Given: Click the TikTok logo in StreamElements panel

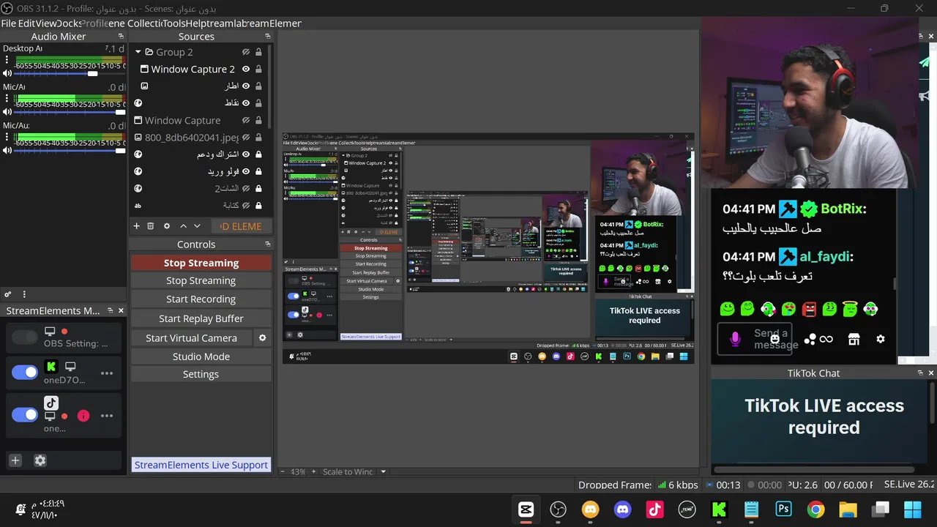Looking at the screenshot, I should tap(51, 403).
